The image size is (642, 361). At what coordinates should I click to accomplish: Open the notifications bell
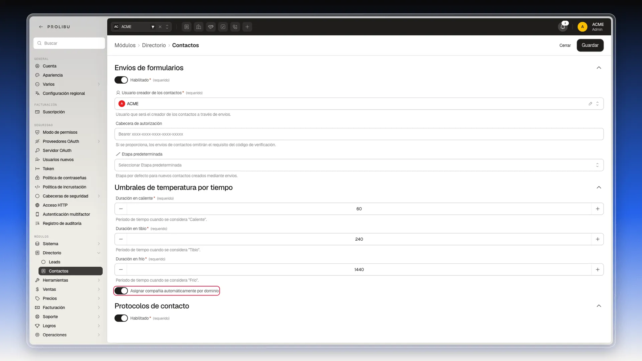563,27
